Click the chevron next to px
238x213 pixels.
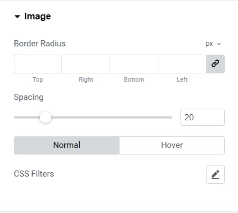pyautogui.click(x=219, y=44)
